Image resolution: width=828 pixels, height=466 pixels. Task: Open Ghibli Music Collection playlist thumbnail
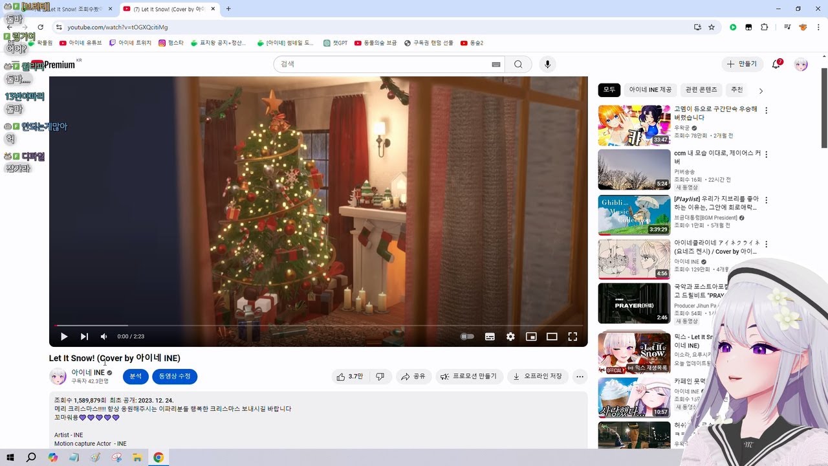(634, 216)
